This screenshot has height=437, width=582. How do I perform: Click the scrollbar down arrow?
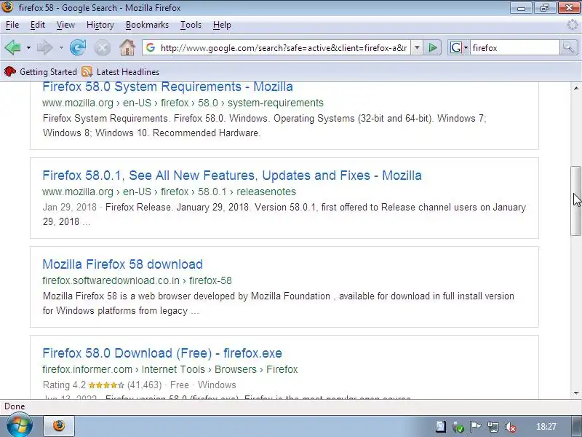coord(575,393)
